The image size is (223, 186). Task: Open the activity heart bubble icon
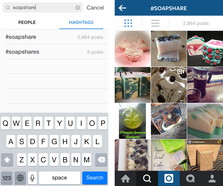pyautogui.click(x=191, y=178)
